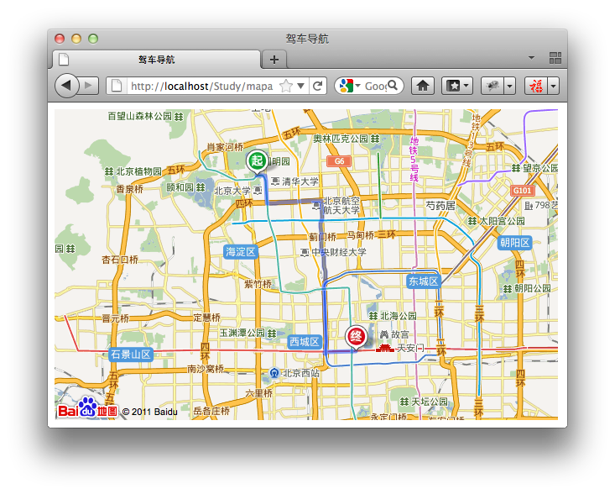Select the 驾车导航 tab
The image size is (615, 494).
157,60
